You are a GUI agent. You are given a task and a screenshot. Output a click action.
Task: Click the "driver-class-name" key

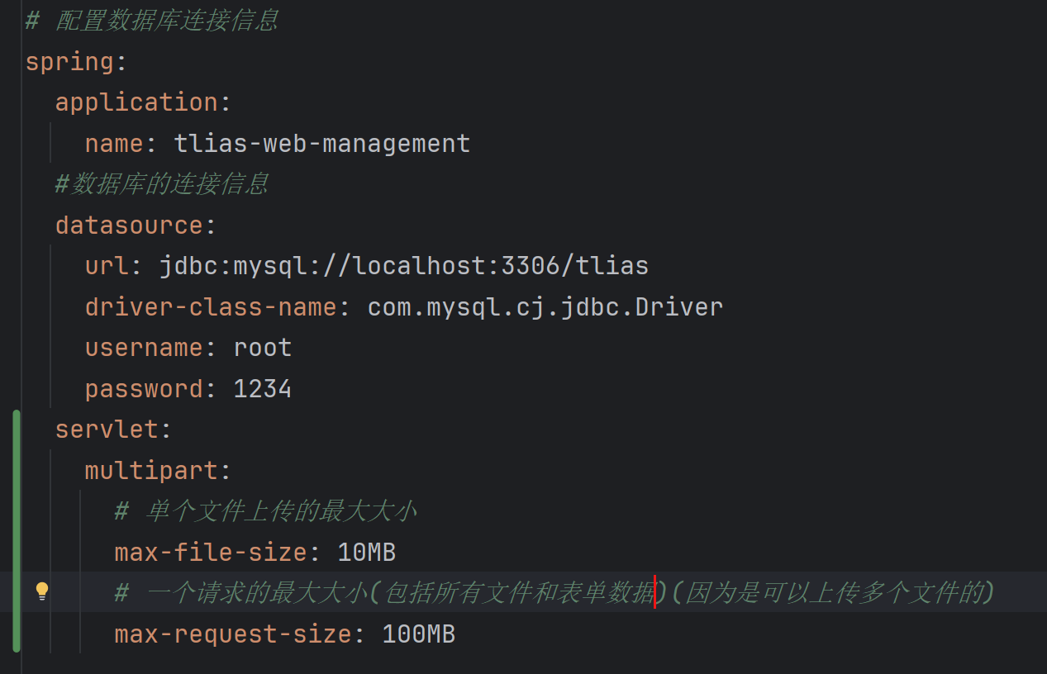click(x=211, y=307)
